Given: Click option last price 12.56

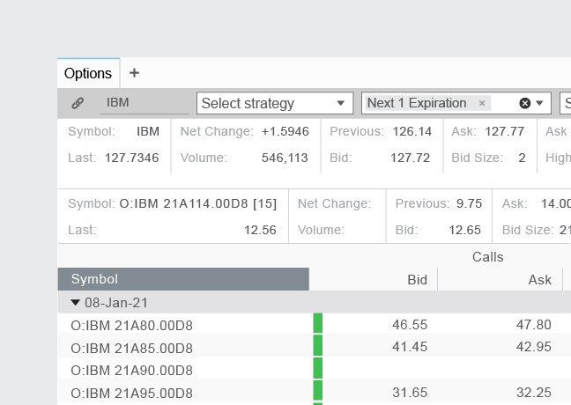Looking at the screenshot, I should pos(260,230).
